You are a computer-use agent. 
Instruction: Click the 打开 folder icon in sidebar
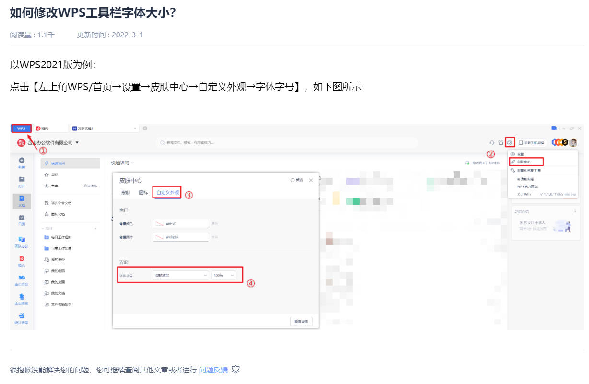coord(22,179)
